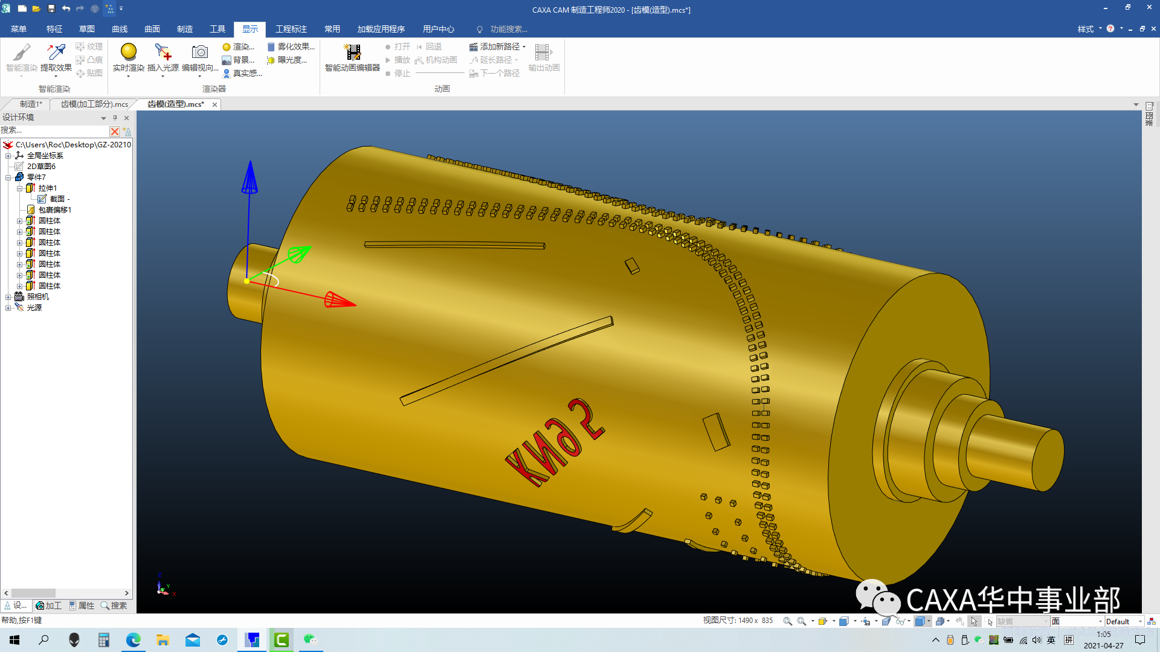This screenshot has width=1160, height=652.
Task: Click the zoom-window magnifier in status bar
Action: (x=787, y=621)
